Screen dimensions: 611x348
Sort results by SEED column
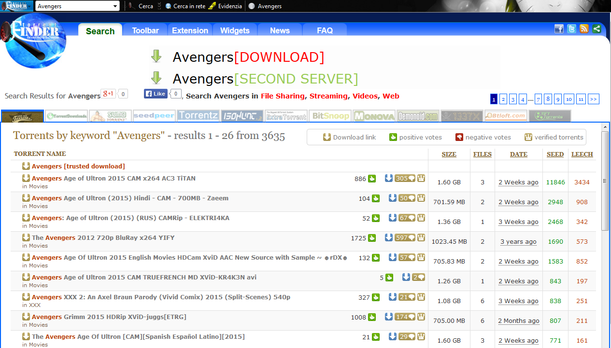(555, 154)
